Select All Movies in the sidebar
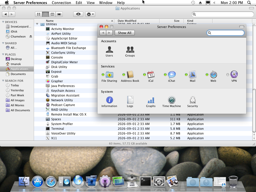 click(x=17, y=105)
